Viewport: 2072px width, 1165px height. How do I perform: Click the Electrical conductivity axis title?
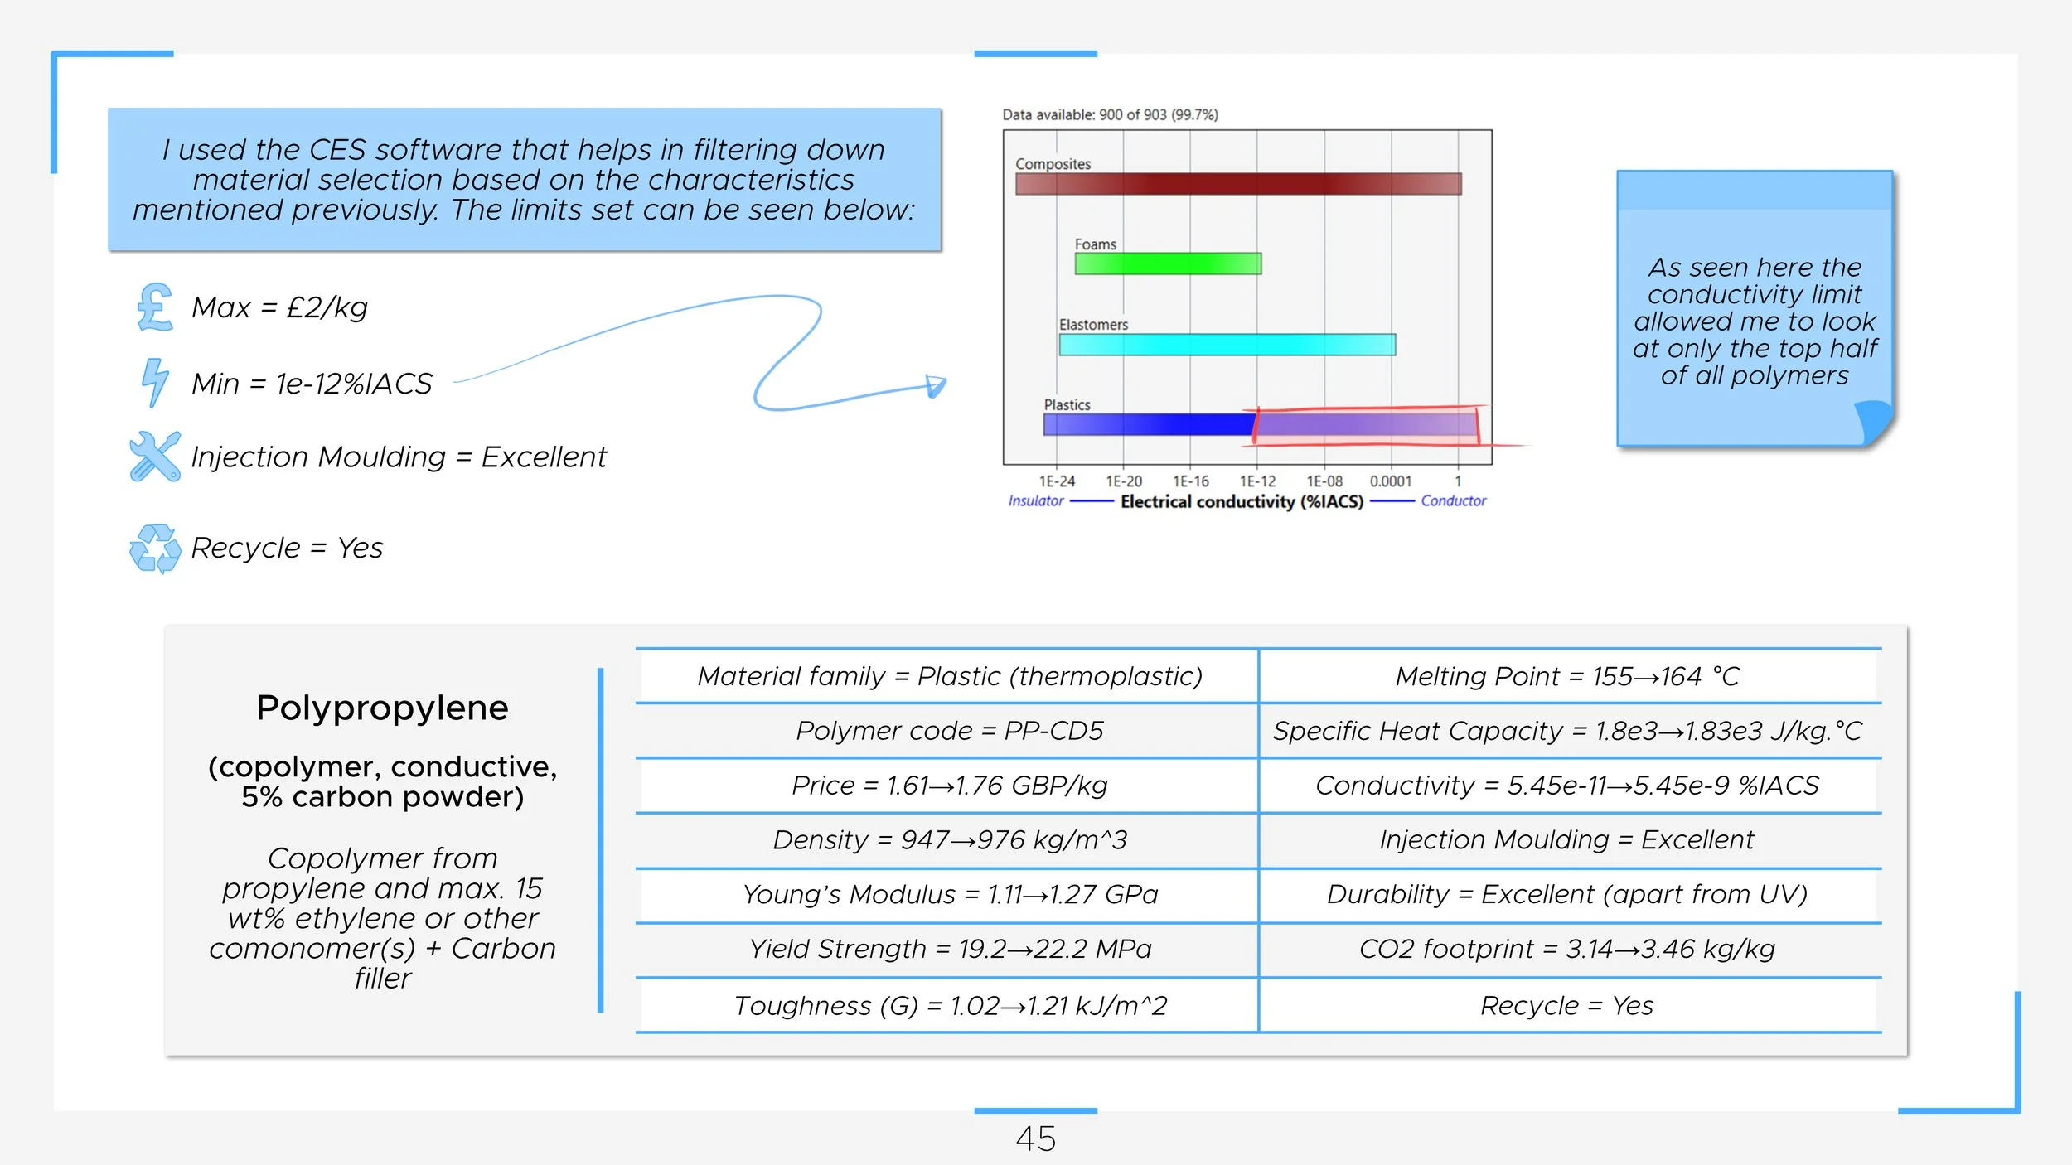pyautogui.click(x=1242, y=501)
